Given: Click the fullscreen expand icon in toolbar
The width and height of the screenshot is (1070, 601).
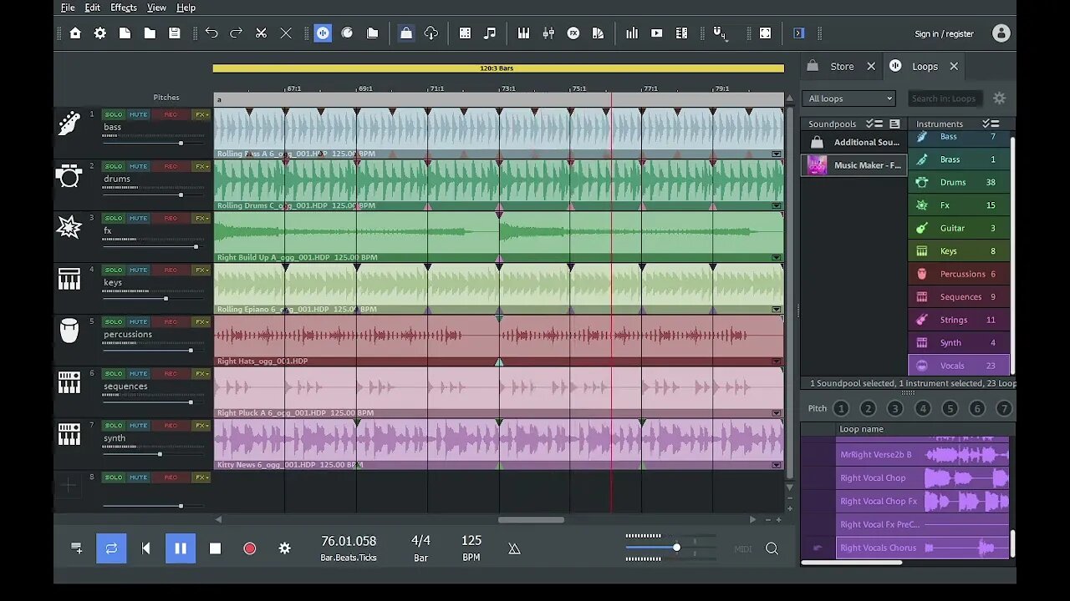Looking at the screenshot, I should pyautogui.click(x=766, y=33).
